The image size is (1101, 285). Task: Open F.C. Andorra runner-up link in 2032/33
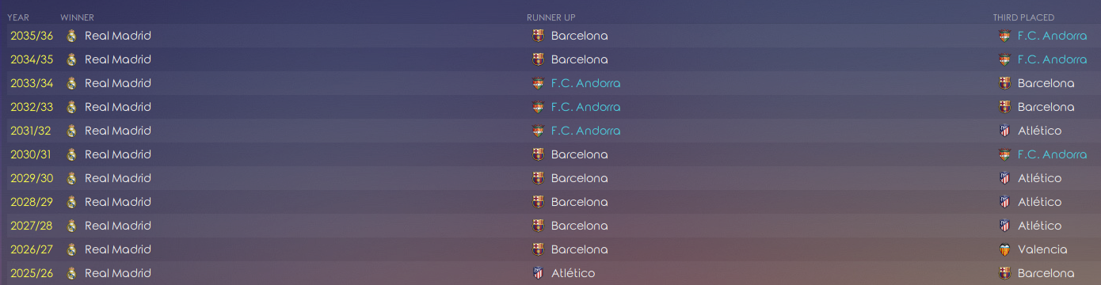(x=585, y=107)
